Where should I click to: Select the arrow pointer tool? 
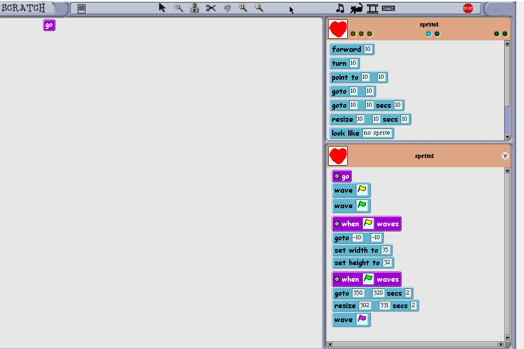[162, 8]
